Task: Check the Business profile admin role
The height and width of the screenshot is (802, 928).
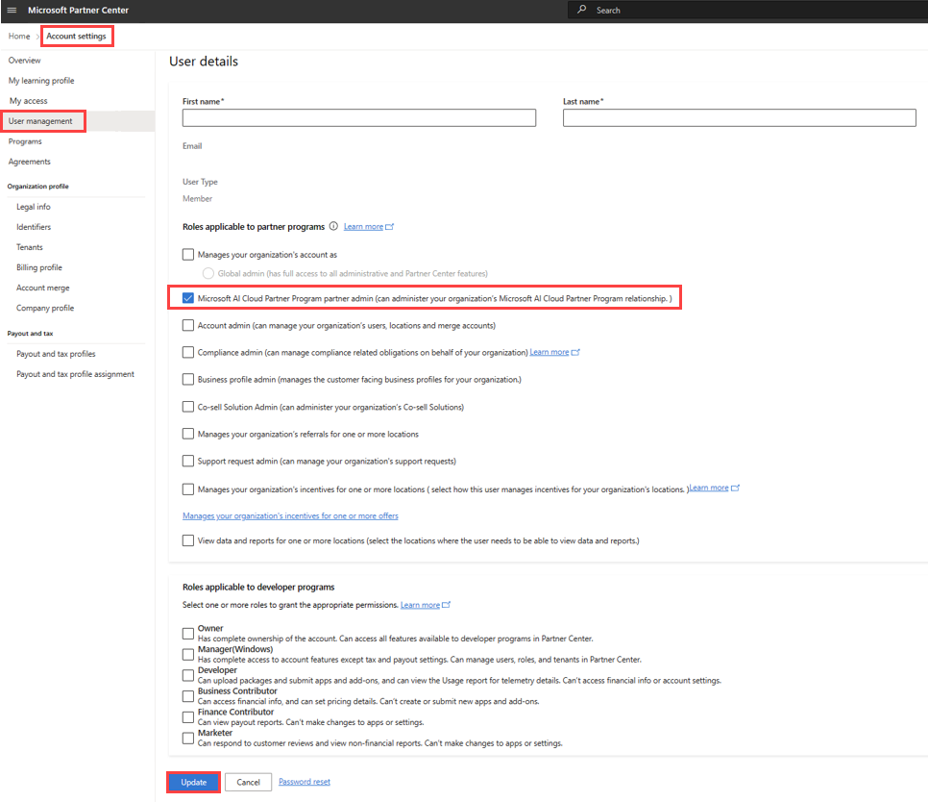Action: (x=188, y=379)
